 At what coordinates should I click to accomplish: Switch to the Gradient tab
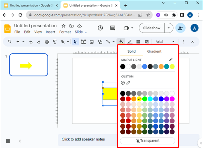[154, 51]
